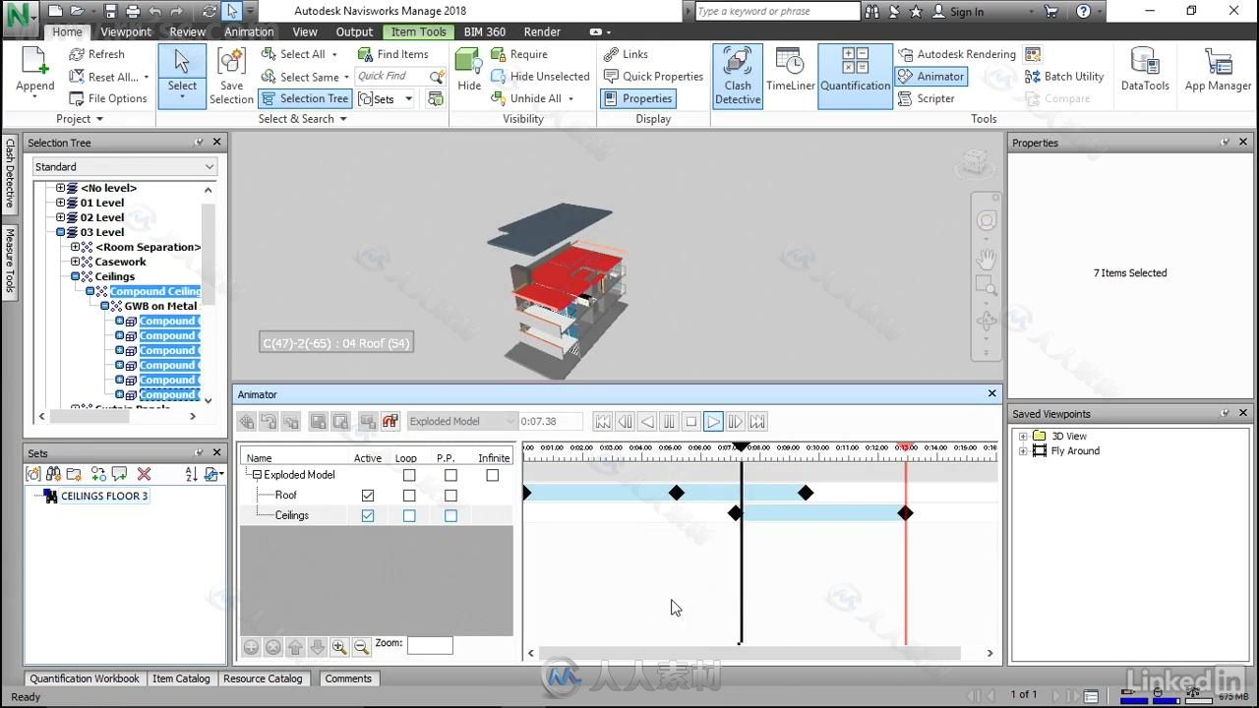
Task: Expand the 02 Level tree node
Action: [x=60, y=217]
